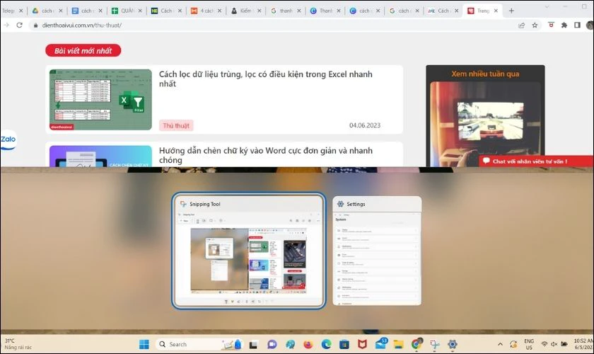Screen dimensions: 594x354
Task: Open 'Chat với nhân viên tư vấn' chat
Action: click(x=536, y=161)
